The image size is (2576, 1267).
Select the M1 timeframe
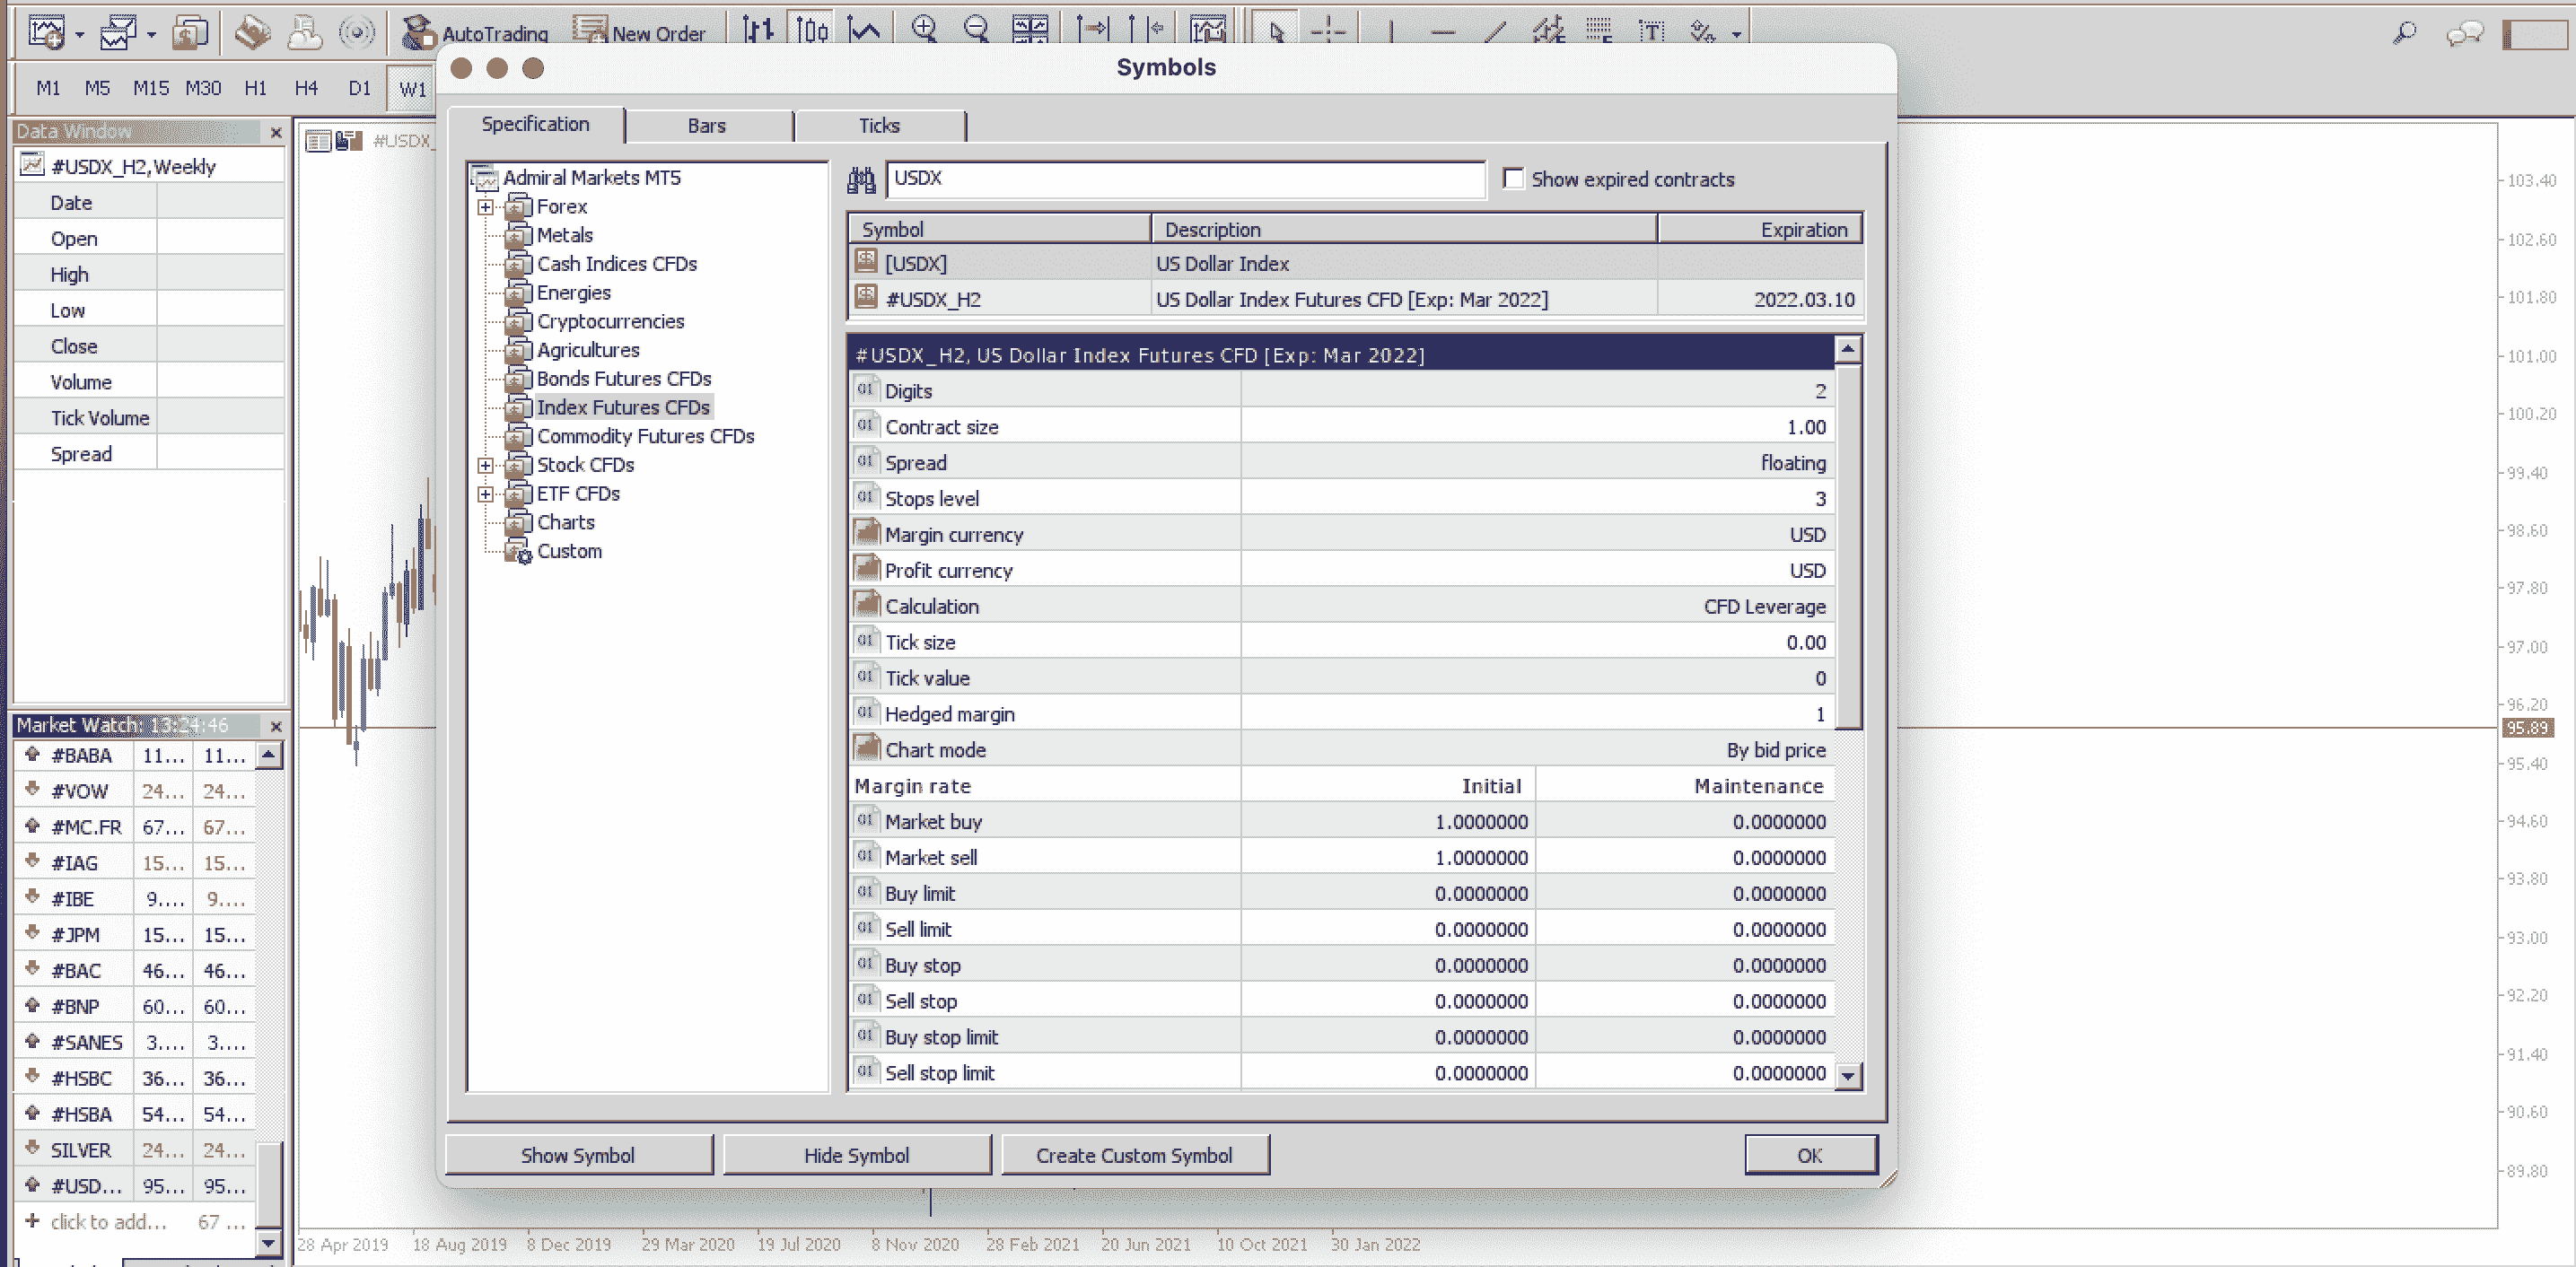coord(48,88)
